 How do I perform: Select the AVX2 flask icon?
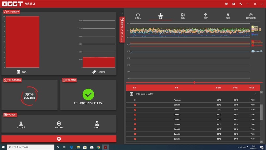(97, 123)
